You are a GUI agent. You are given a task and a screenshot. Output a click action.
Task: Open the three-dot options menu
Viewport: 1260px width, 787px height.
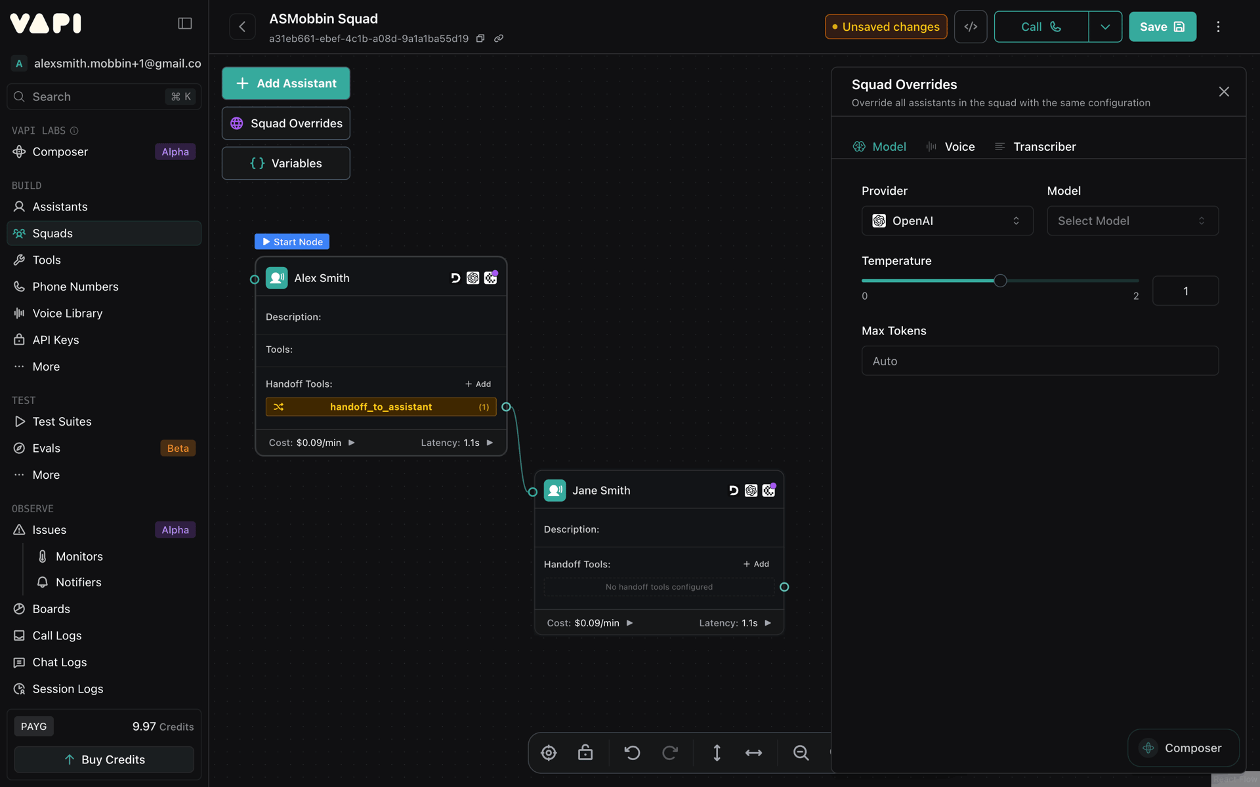click(x=1218, y=27)
